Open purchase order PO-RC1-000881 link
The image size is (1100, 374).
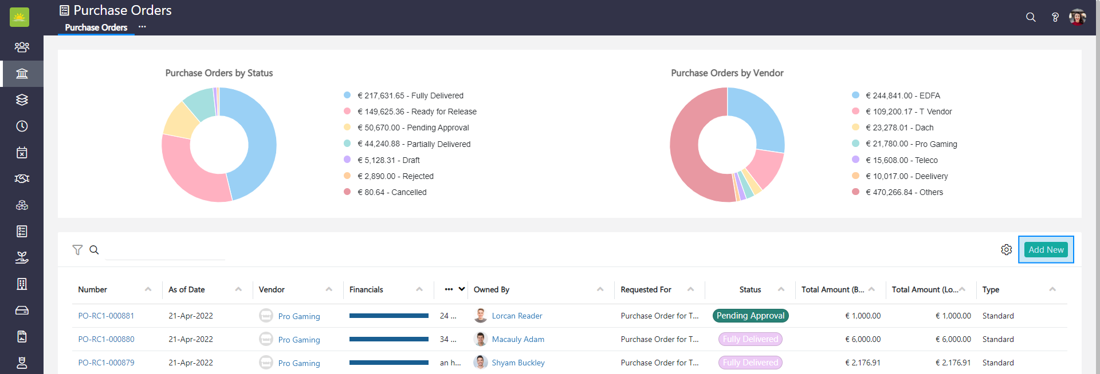106,316
